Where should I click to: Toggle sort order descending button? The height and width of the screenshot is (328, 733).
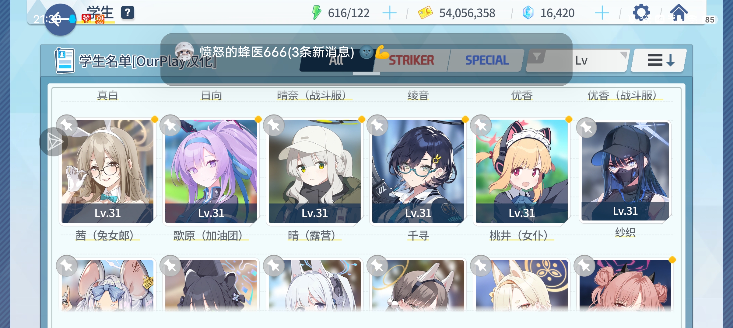pyautogui.click(x=659, y=60)
